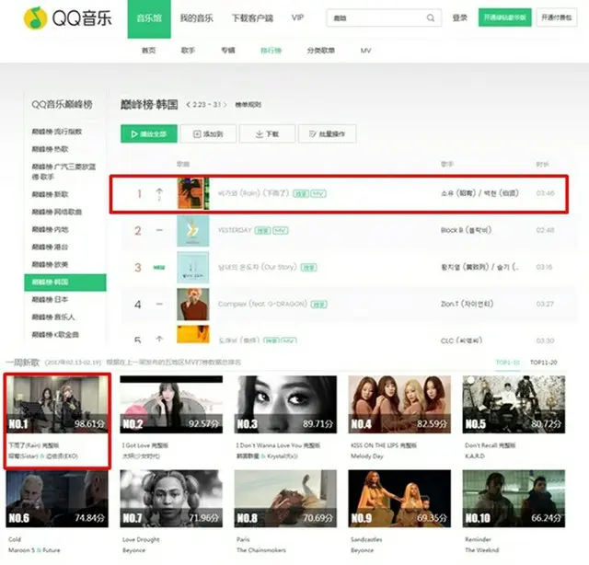Go to the 首页 sub-navigation item

148,51
